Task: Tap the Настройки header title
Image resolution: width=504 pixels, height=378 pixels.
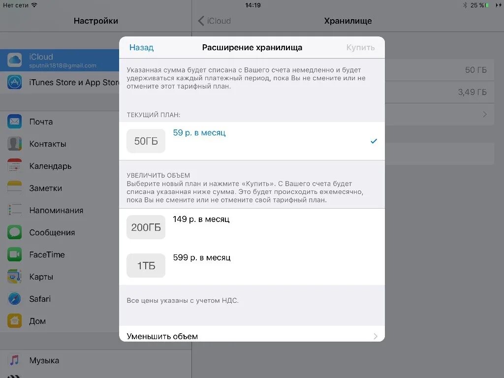Action: pyautogui.click(x=96, y=21)
